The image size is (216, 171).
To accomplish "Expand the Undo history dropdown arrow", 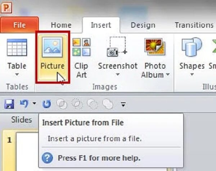I will pyautogui.click(x=34, y=104).
